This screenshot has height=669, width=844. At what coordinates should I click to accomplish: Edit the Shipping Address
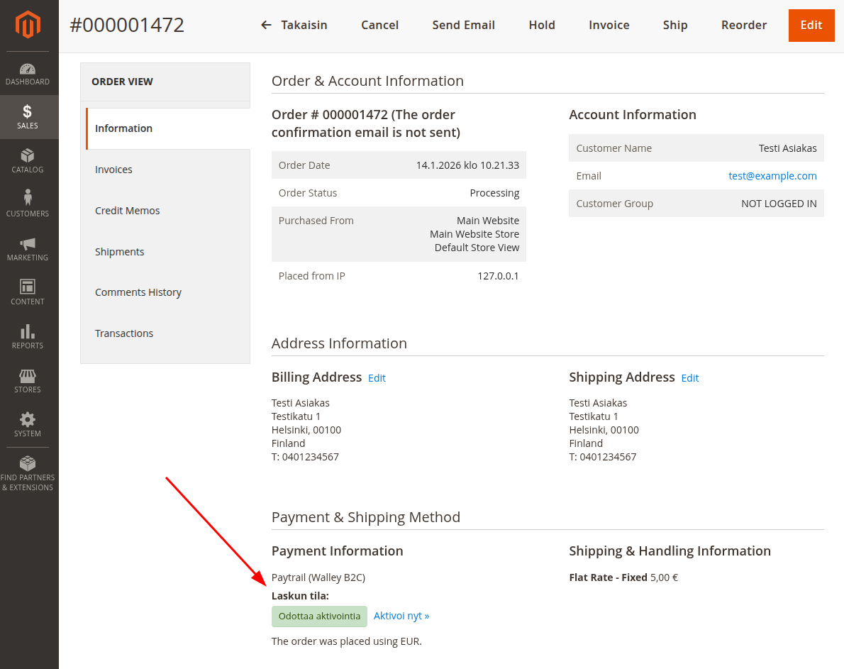click(690, 378)
